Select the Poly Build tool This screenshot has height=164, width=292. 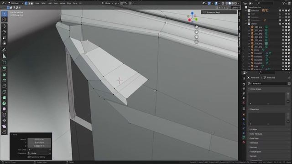[4, 97]
